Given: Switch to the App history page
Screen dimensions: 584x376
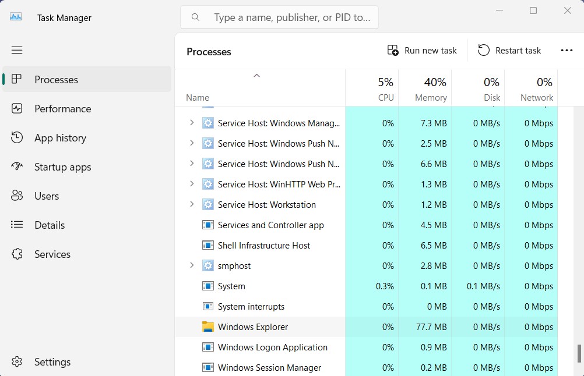Looking at the screenshot, I should coord(87,137).
